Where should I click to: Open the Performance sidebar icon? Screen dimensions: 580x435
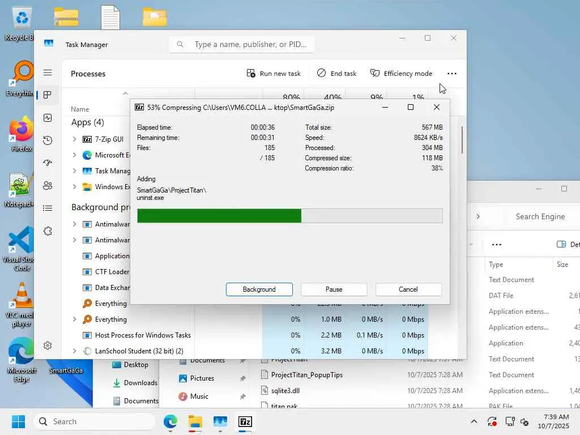pos(48,118)
